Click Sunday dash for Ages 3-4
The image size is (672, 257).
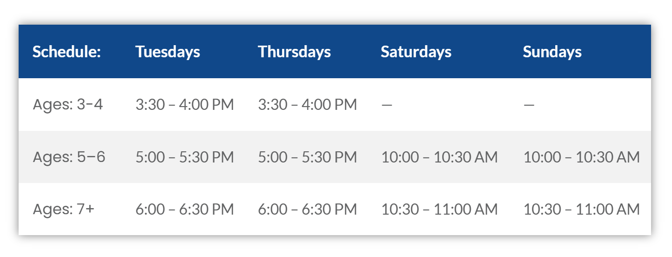tap(529, 105)
